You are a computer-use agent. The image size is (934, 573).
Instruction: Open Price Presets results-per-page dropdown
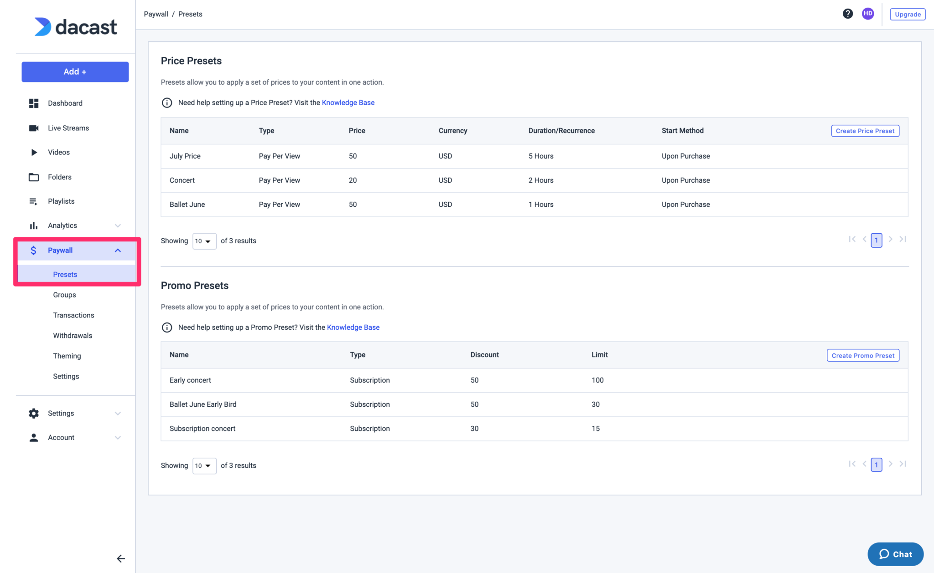[204, 241]
